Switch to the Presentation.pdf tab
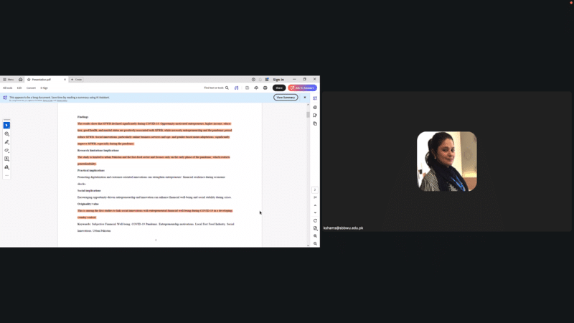 42,80
